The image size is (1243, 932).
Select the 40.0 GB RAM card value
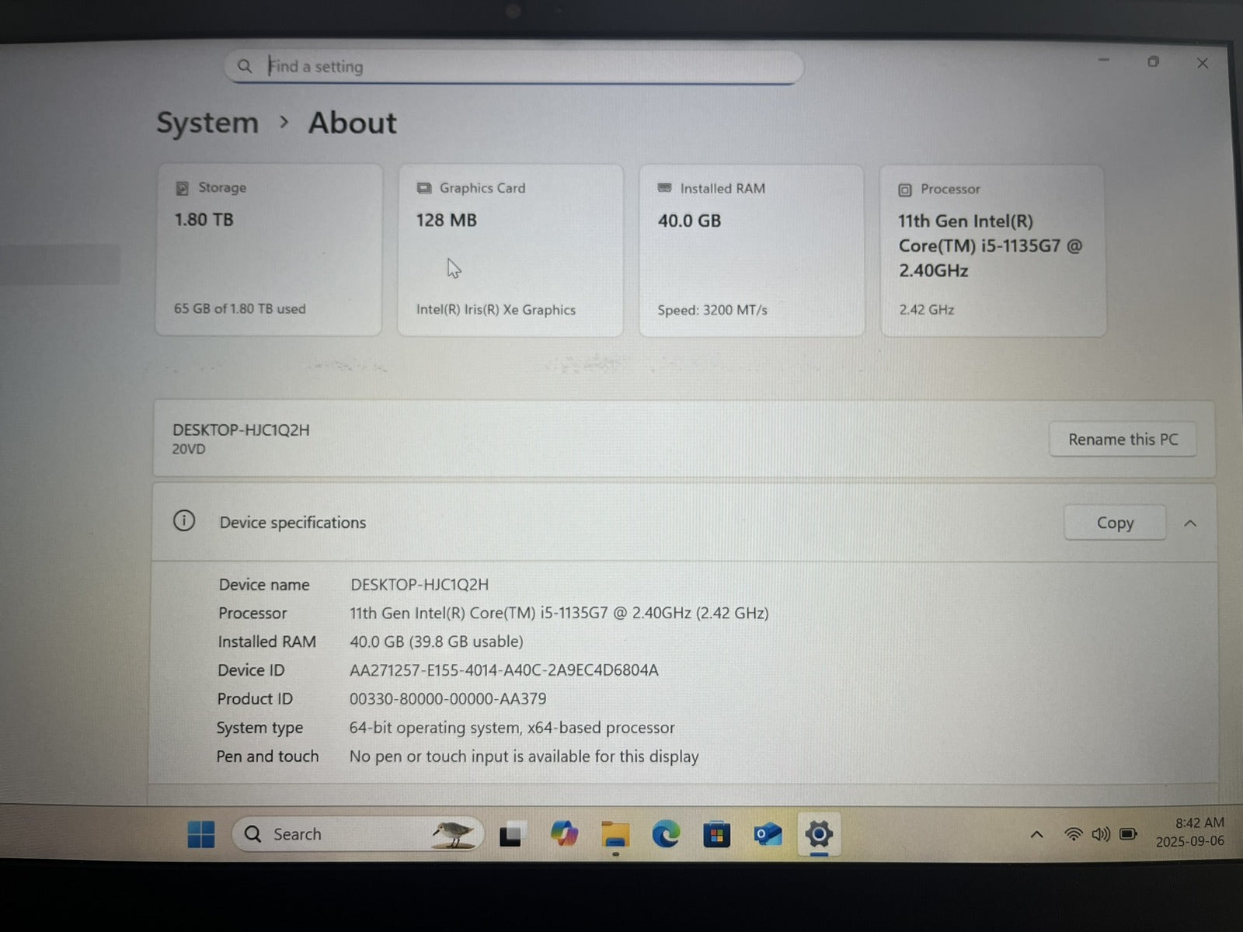689,221
